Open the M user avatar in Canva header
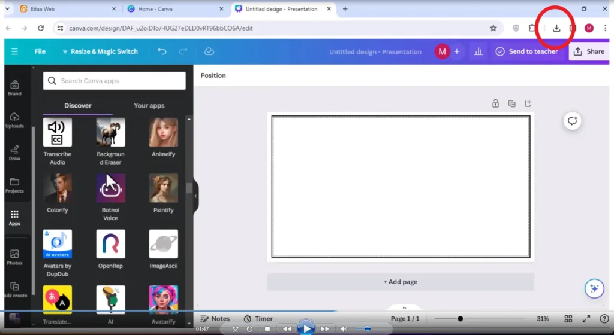The height and width of the screenshot is (335, 614). pyautogui.click(x=442, y=51)
